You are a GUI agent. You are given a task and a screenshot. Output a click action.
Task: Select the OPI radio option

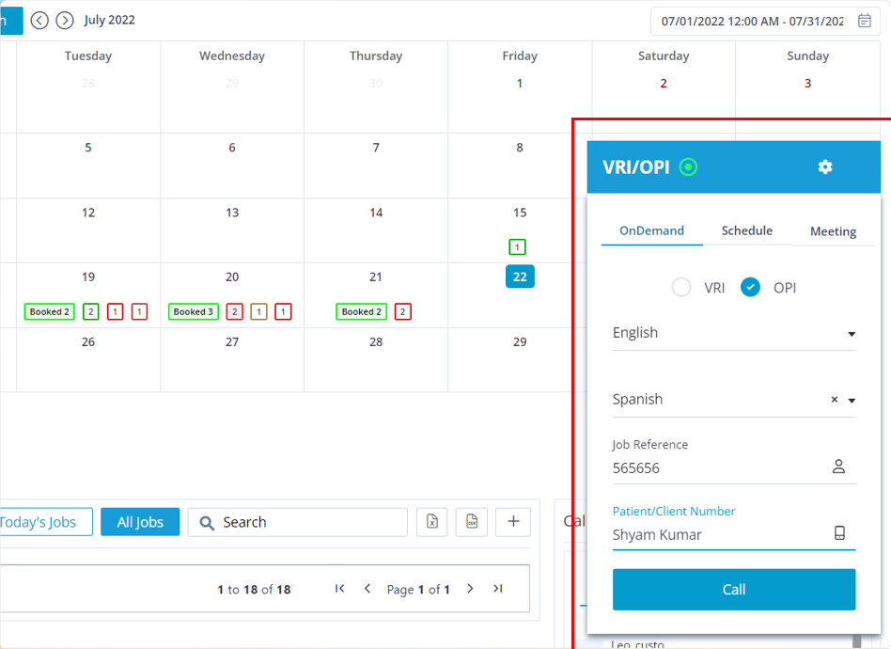(x=750, y=288)
